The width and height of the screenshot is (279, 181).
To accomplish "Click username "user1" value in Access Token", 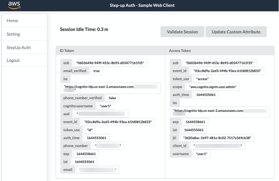I will 202,154.
